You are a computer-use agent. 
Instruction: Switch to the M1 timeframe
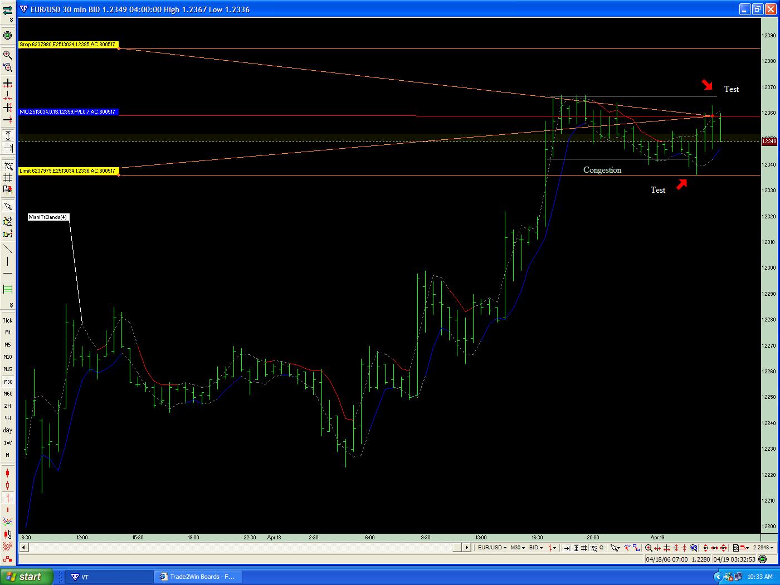(8, 333)
